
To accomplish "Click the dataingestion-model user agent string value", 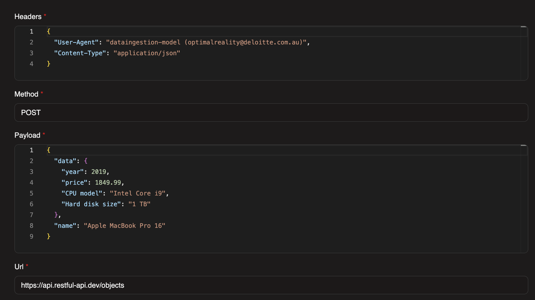I will coord(206,42).
